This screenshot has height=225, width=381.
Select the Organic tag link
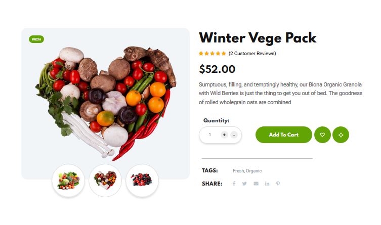[x=253, y=170]
